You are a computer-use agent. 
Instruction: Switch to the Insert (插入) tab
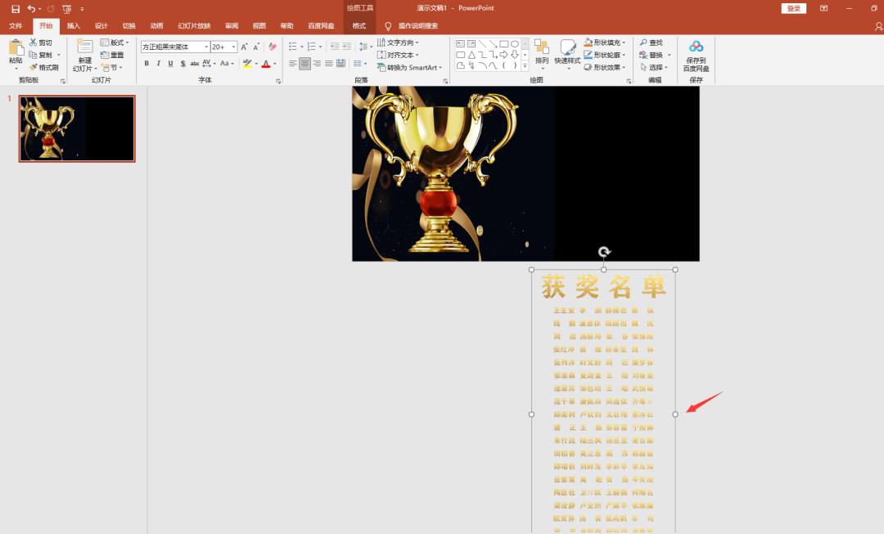pos(74,26)
